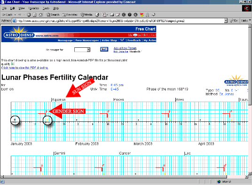The height and width of the screenshot is (185, 252).
Task: Click the 6:45 pm time link
Action: tap(117, 85)
